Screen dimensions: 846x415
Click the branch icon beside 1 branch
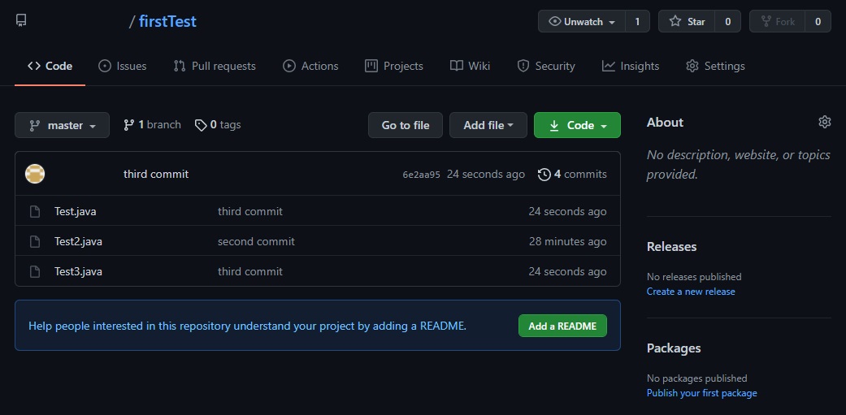128,125
